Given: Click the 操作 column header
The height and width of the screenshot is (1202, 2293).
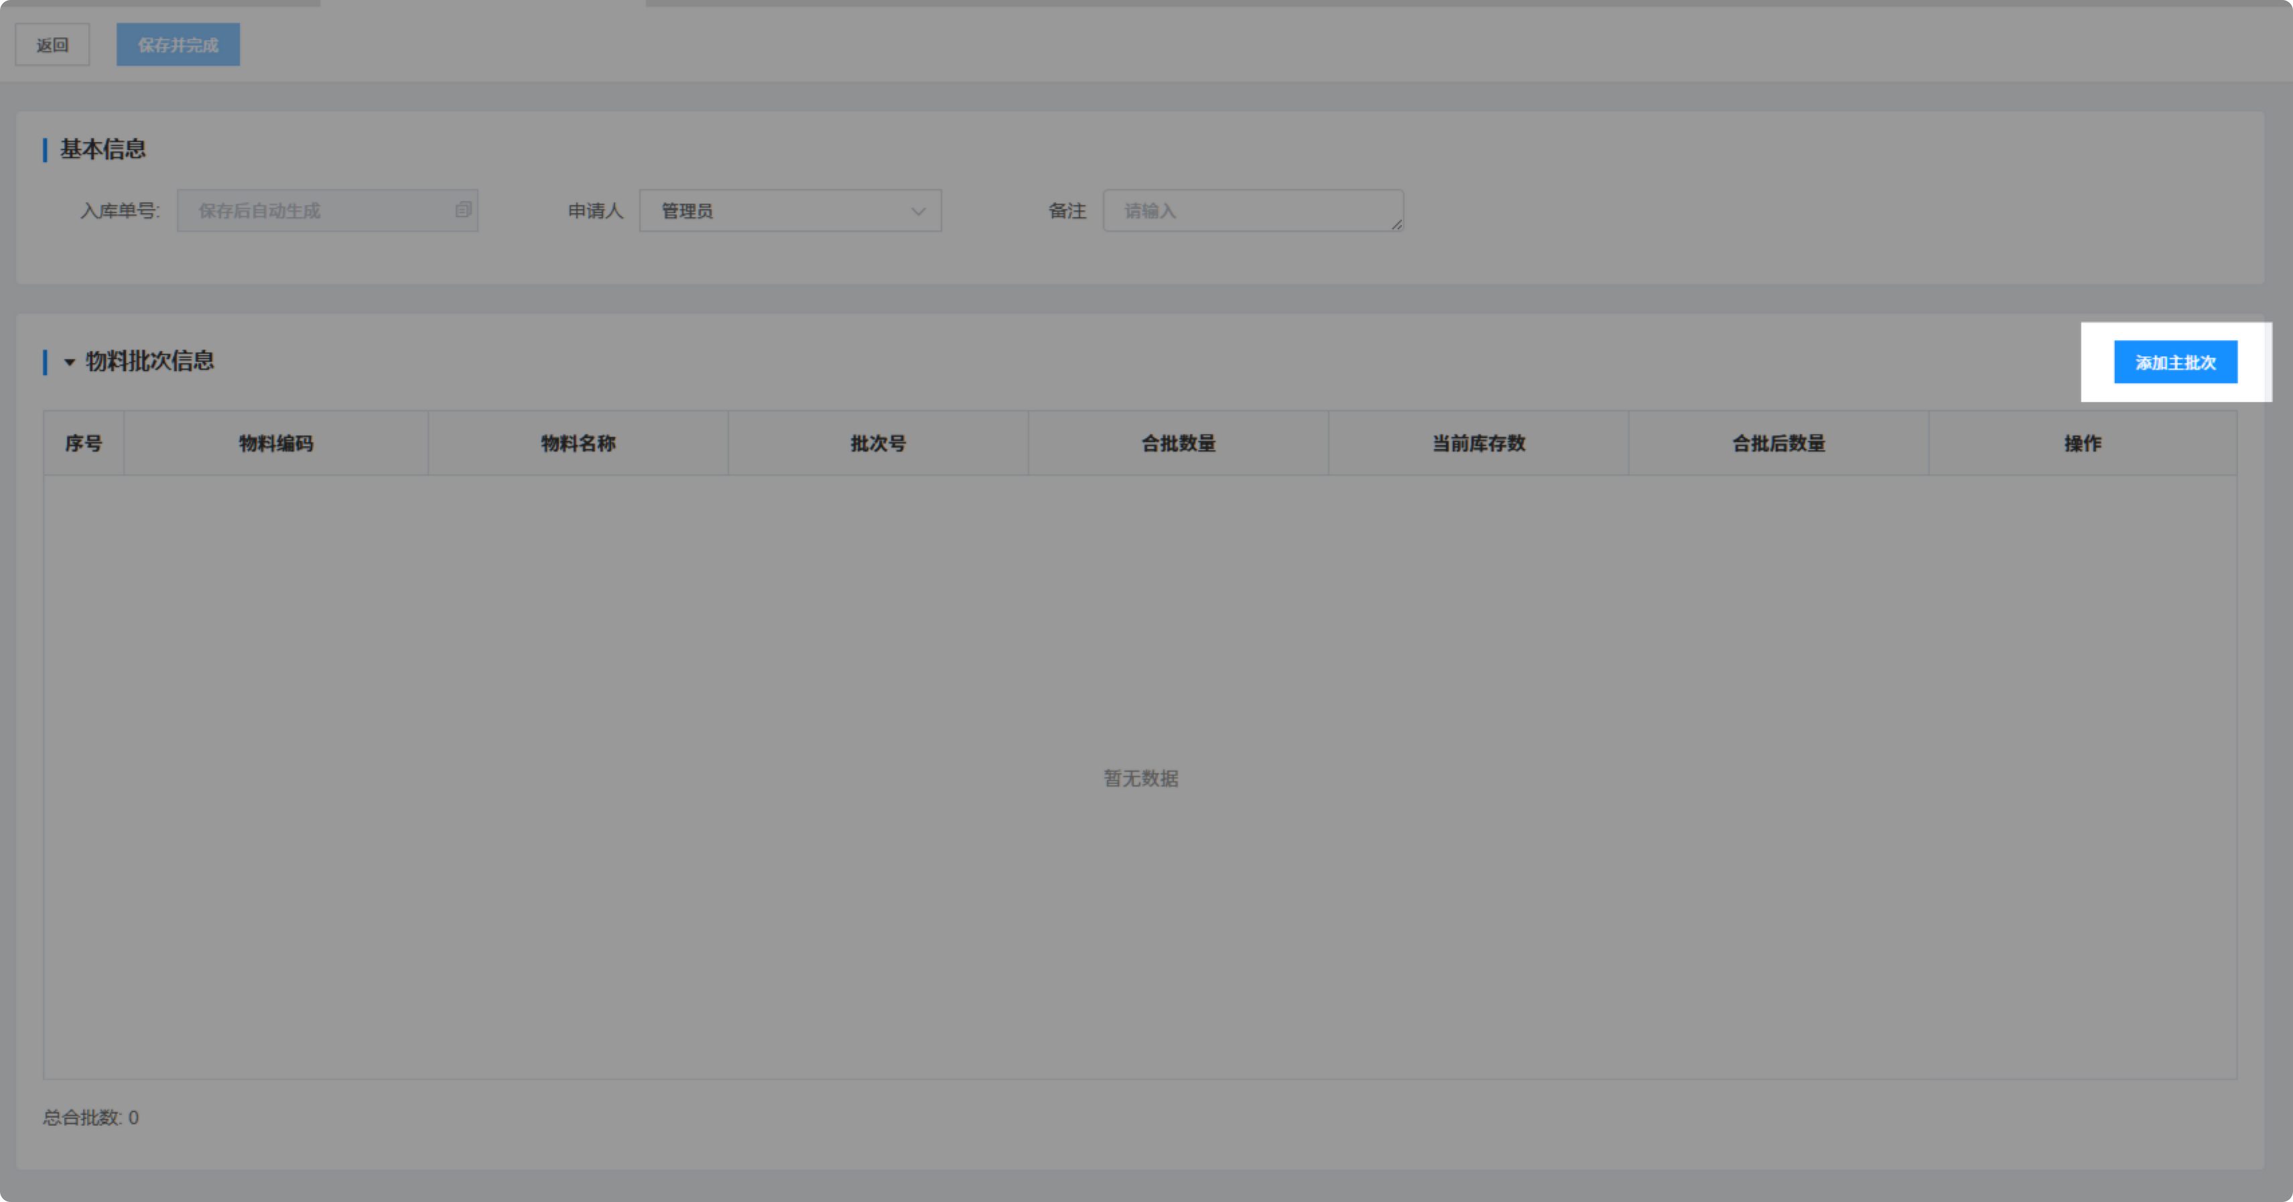Looking at the screenshot, I should tap(2082, 444).
